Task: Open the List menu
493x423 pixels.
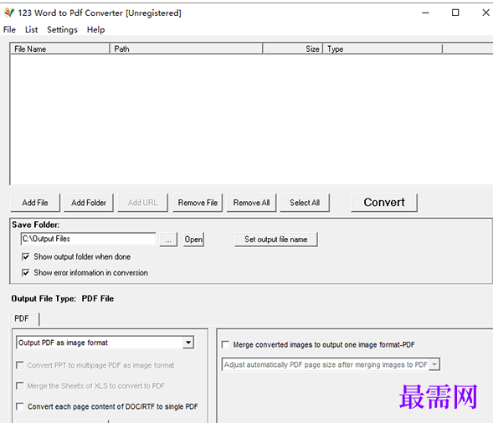Action: point(32,29)
